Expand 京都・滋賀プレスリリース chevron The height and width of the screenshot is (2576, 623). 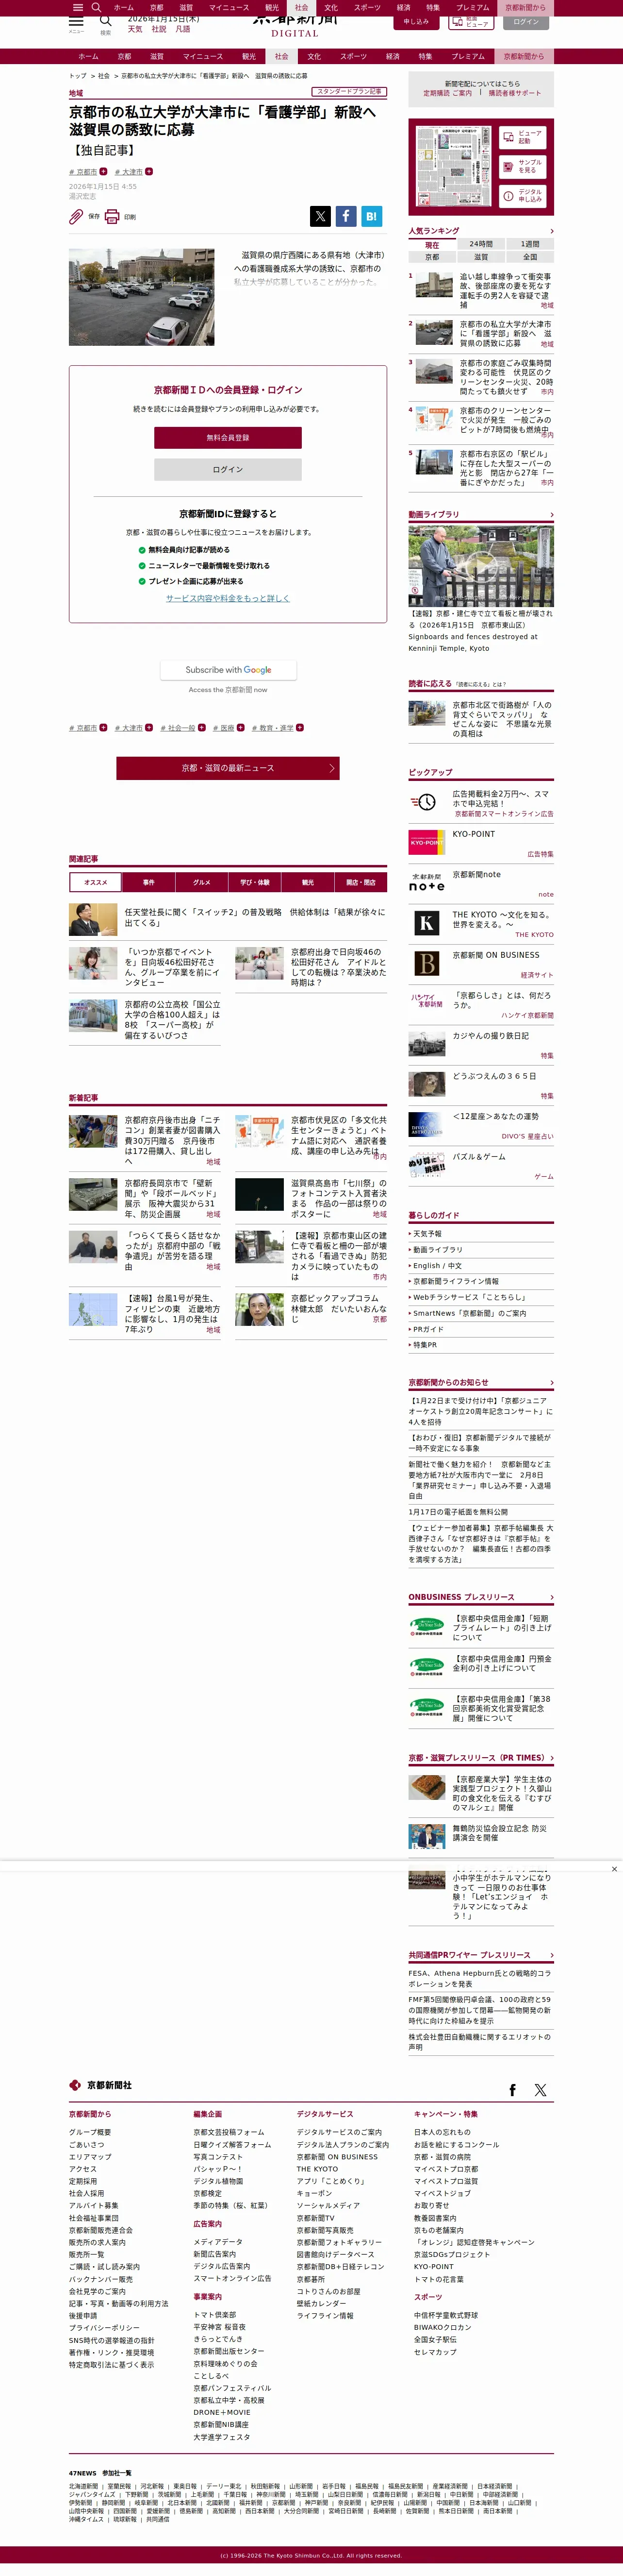point(551,1758)
